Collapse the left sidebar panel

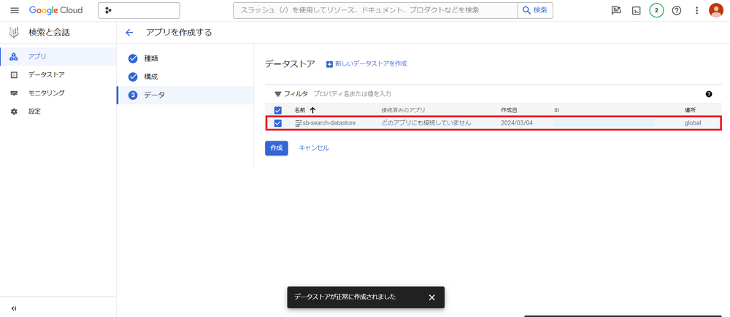point(14,308)
